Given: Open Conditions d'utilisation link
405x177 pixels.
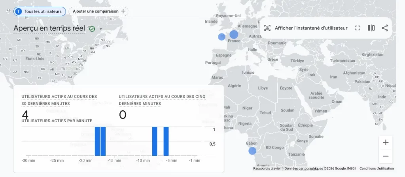Looking at the screenshot, I should pos(377,168).
